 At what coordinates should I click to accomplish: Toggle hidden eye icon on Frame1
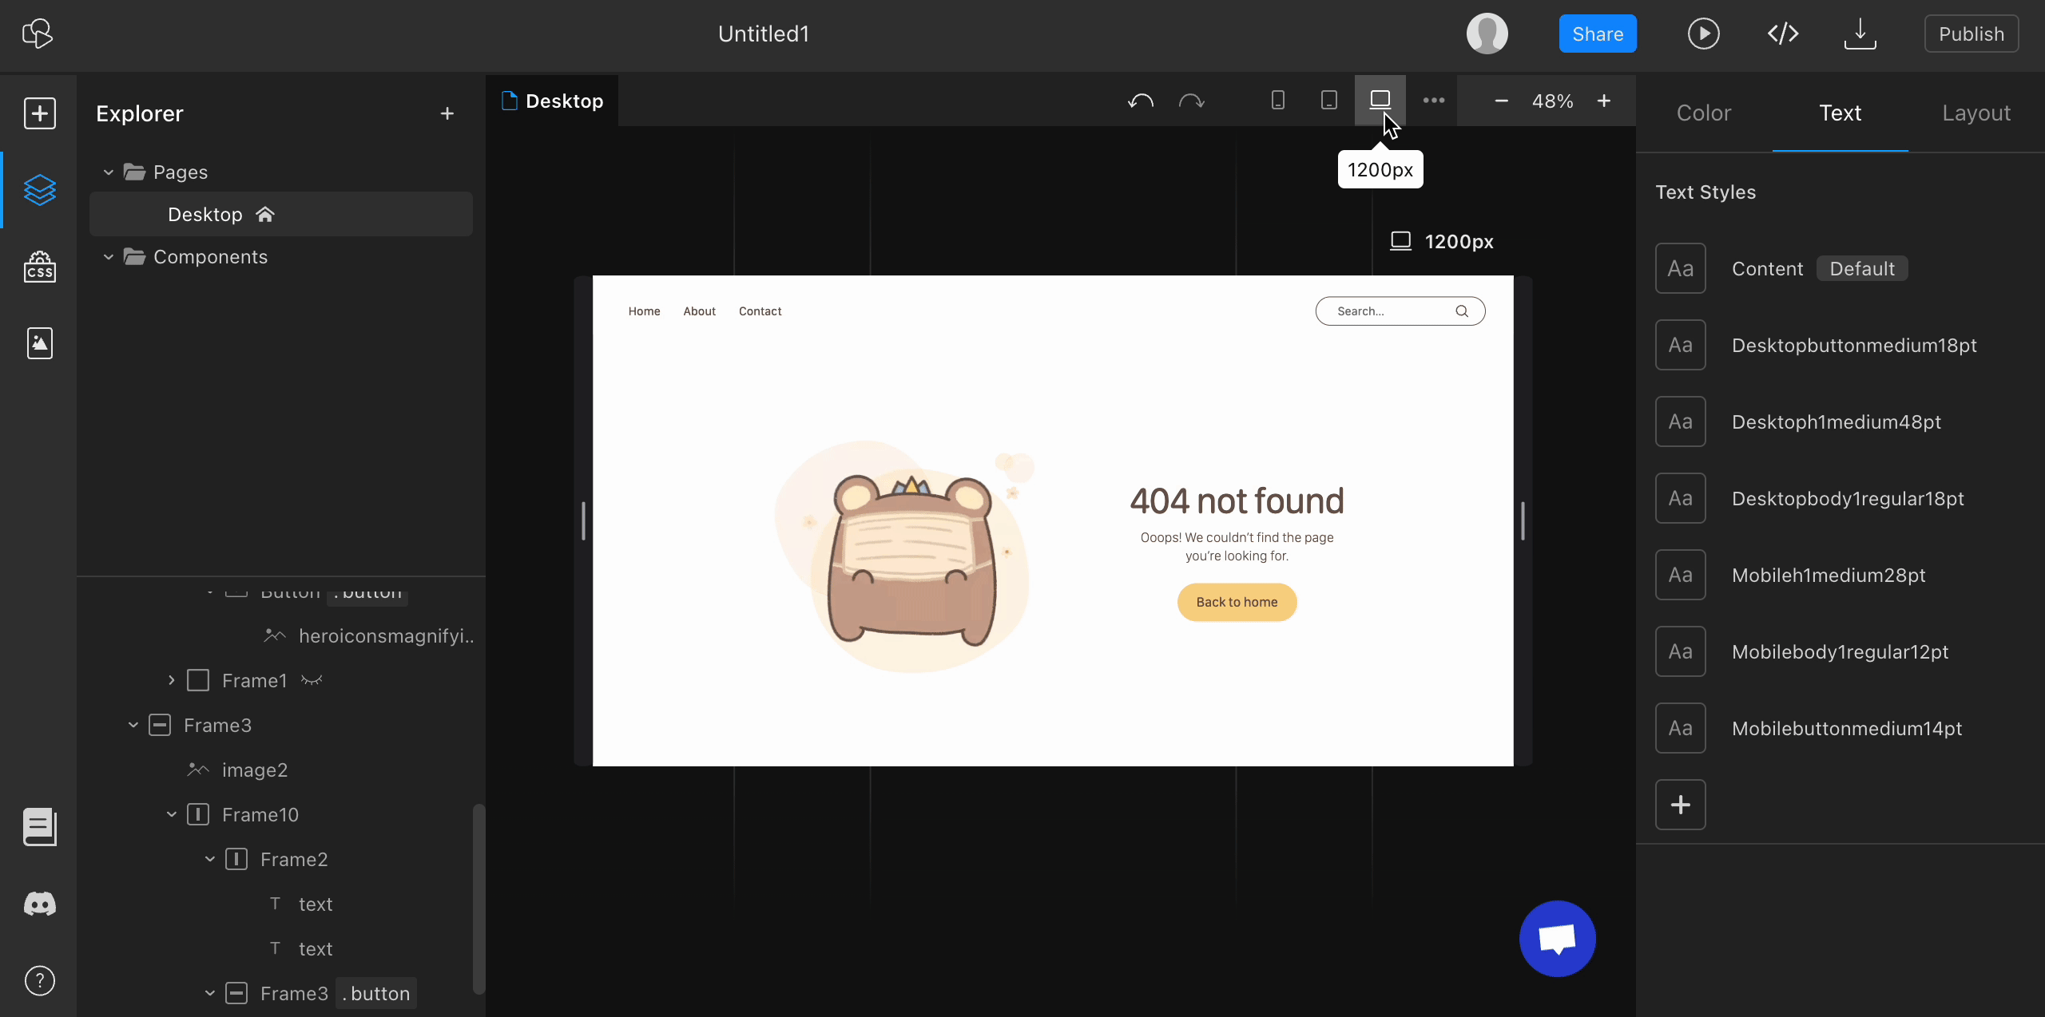pos(312,680)
